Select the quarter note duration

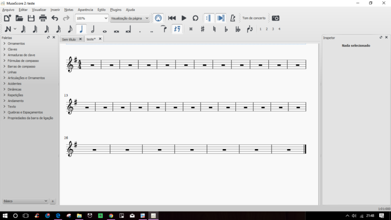81,29
